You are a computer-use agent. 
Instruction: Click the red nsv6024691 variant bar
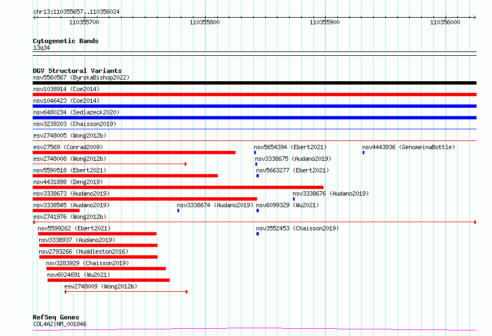point(108,280)
